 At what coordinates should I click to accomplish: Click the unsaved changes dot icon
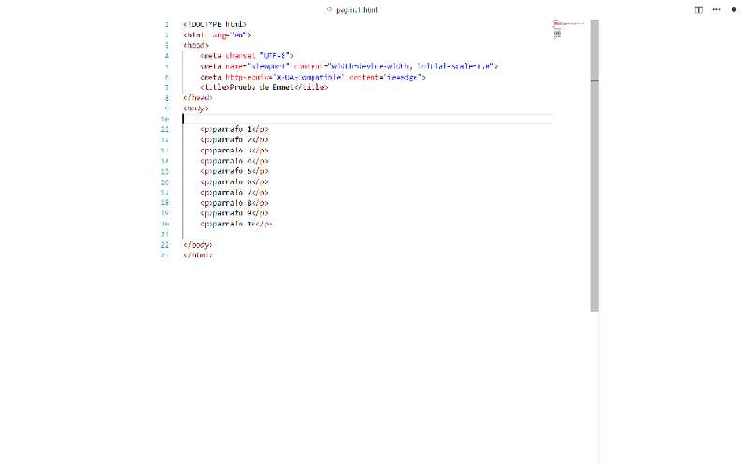click(734, 9)
